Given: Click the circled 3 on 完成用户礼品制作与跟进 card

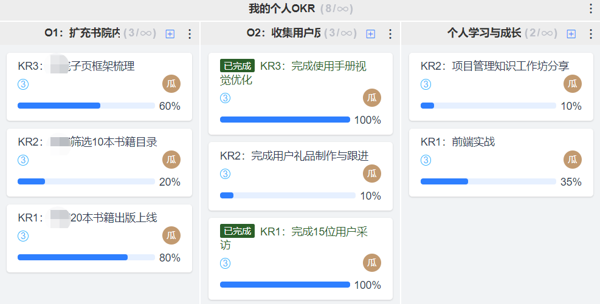Looking at the screenshot, I should [225, 174].
